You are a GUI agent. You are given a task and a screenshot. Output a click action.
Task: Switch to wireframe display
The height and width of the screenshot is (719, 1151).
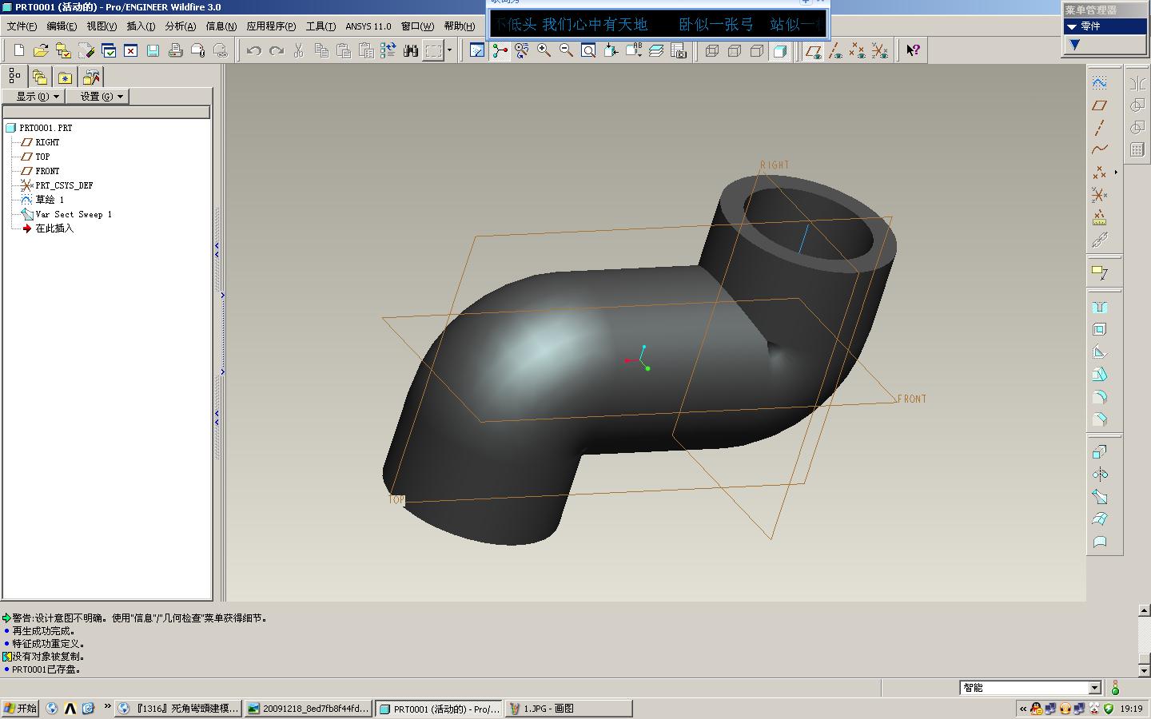(712, 50)
